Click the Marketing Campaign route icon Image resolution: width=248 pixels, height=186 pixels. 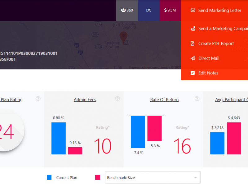193,29
